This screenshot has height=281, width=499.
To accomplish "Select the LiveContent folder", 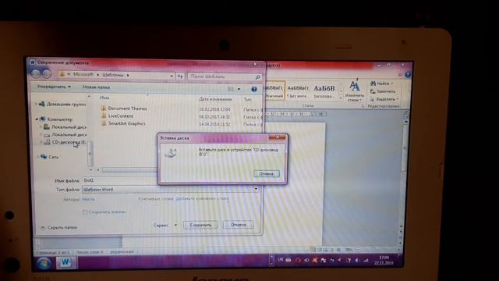I will tap(121, 116).
